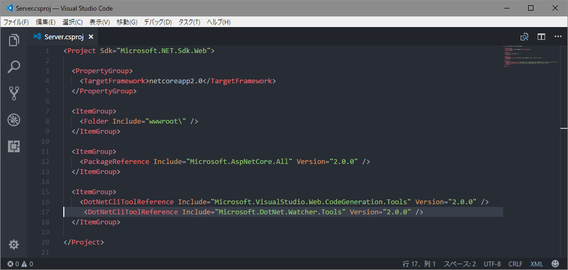Change file encoding UTF-8
The image size is (568, 270).
click(x=492, y=264)
